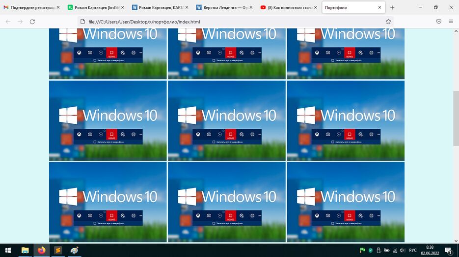Switch to the YouTube 'Как полностью скача' tab
The height and width of the screenshot is (257, 459).
[x=288, y=8]
